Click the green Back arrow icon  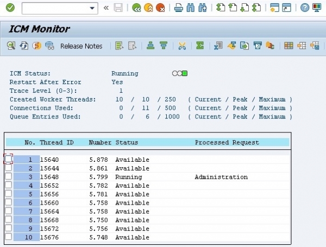(x=136, y=8)
